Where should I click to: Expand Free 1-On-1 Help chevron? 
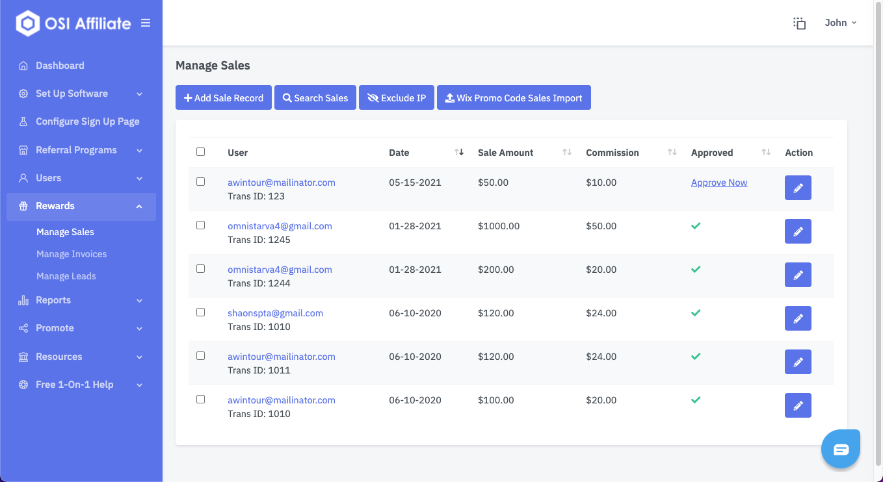[x=139, y=385]
